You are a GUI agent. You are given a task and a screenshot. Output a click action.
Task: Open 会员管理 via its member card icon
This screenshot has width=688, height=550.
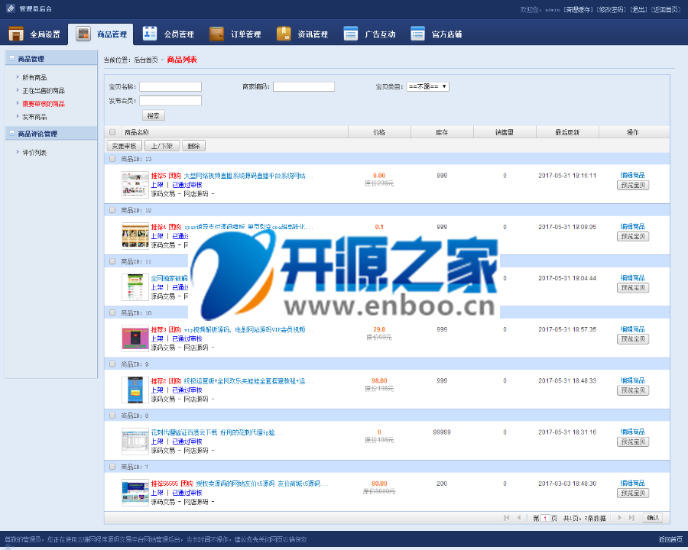pyautogui.click(x=150, y=34)
